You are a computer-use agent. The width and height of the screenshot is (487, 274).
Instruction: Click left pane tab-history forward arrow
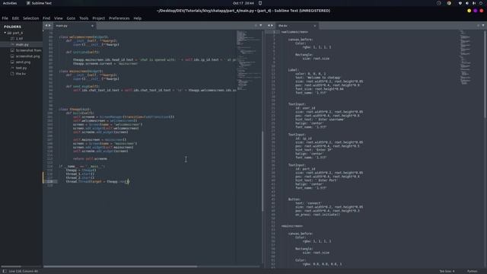[49, 25]
